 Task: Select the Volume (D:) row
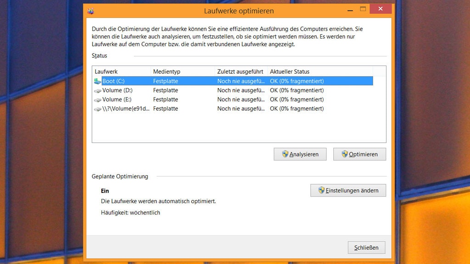(184, 90)
